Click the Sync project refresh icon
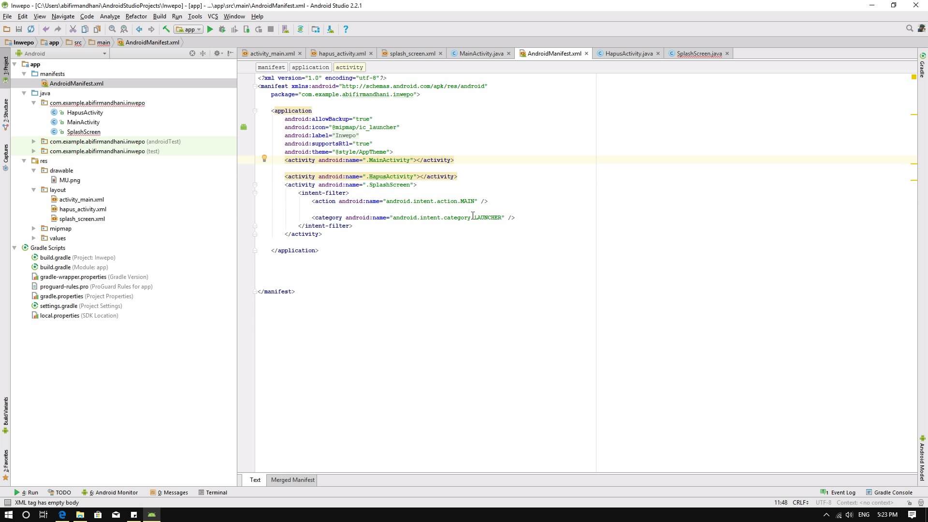928x522 pixels. pyautogui.click(x=31, y=29)
